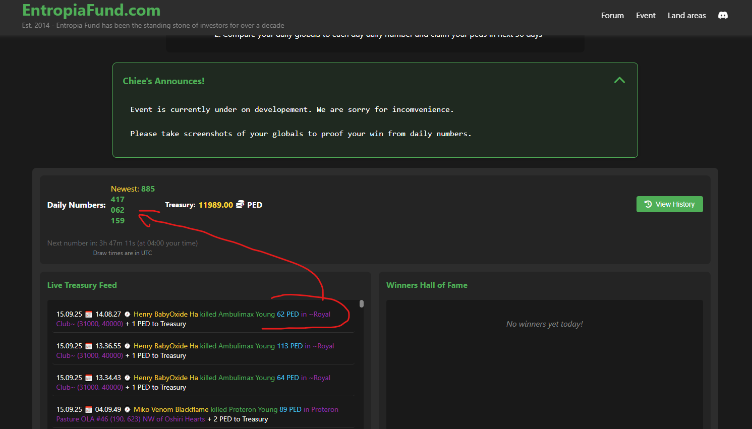This screenshot has width=752, height=429.
Task: Click the coin stack icon beside Treasury
Action: (x=240, y=205)
